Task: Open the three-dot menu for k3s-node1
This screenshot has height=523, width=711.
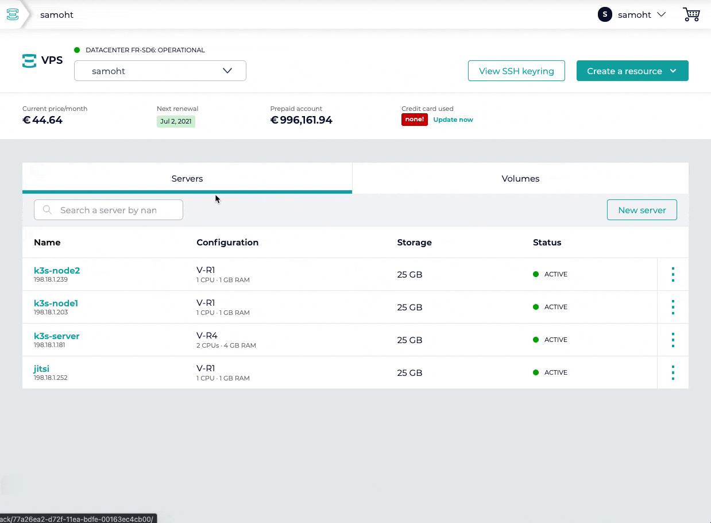Action: click(x=673, y=307)
